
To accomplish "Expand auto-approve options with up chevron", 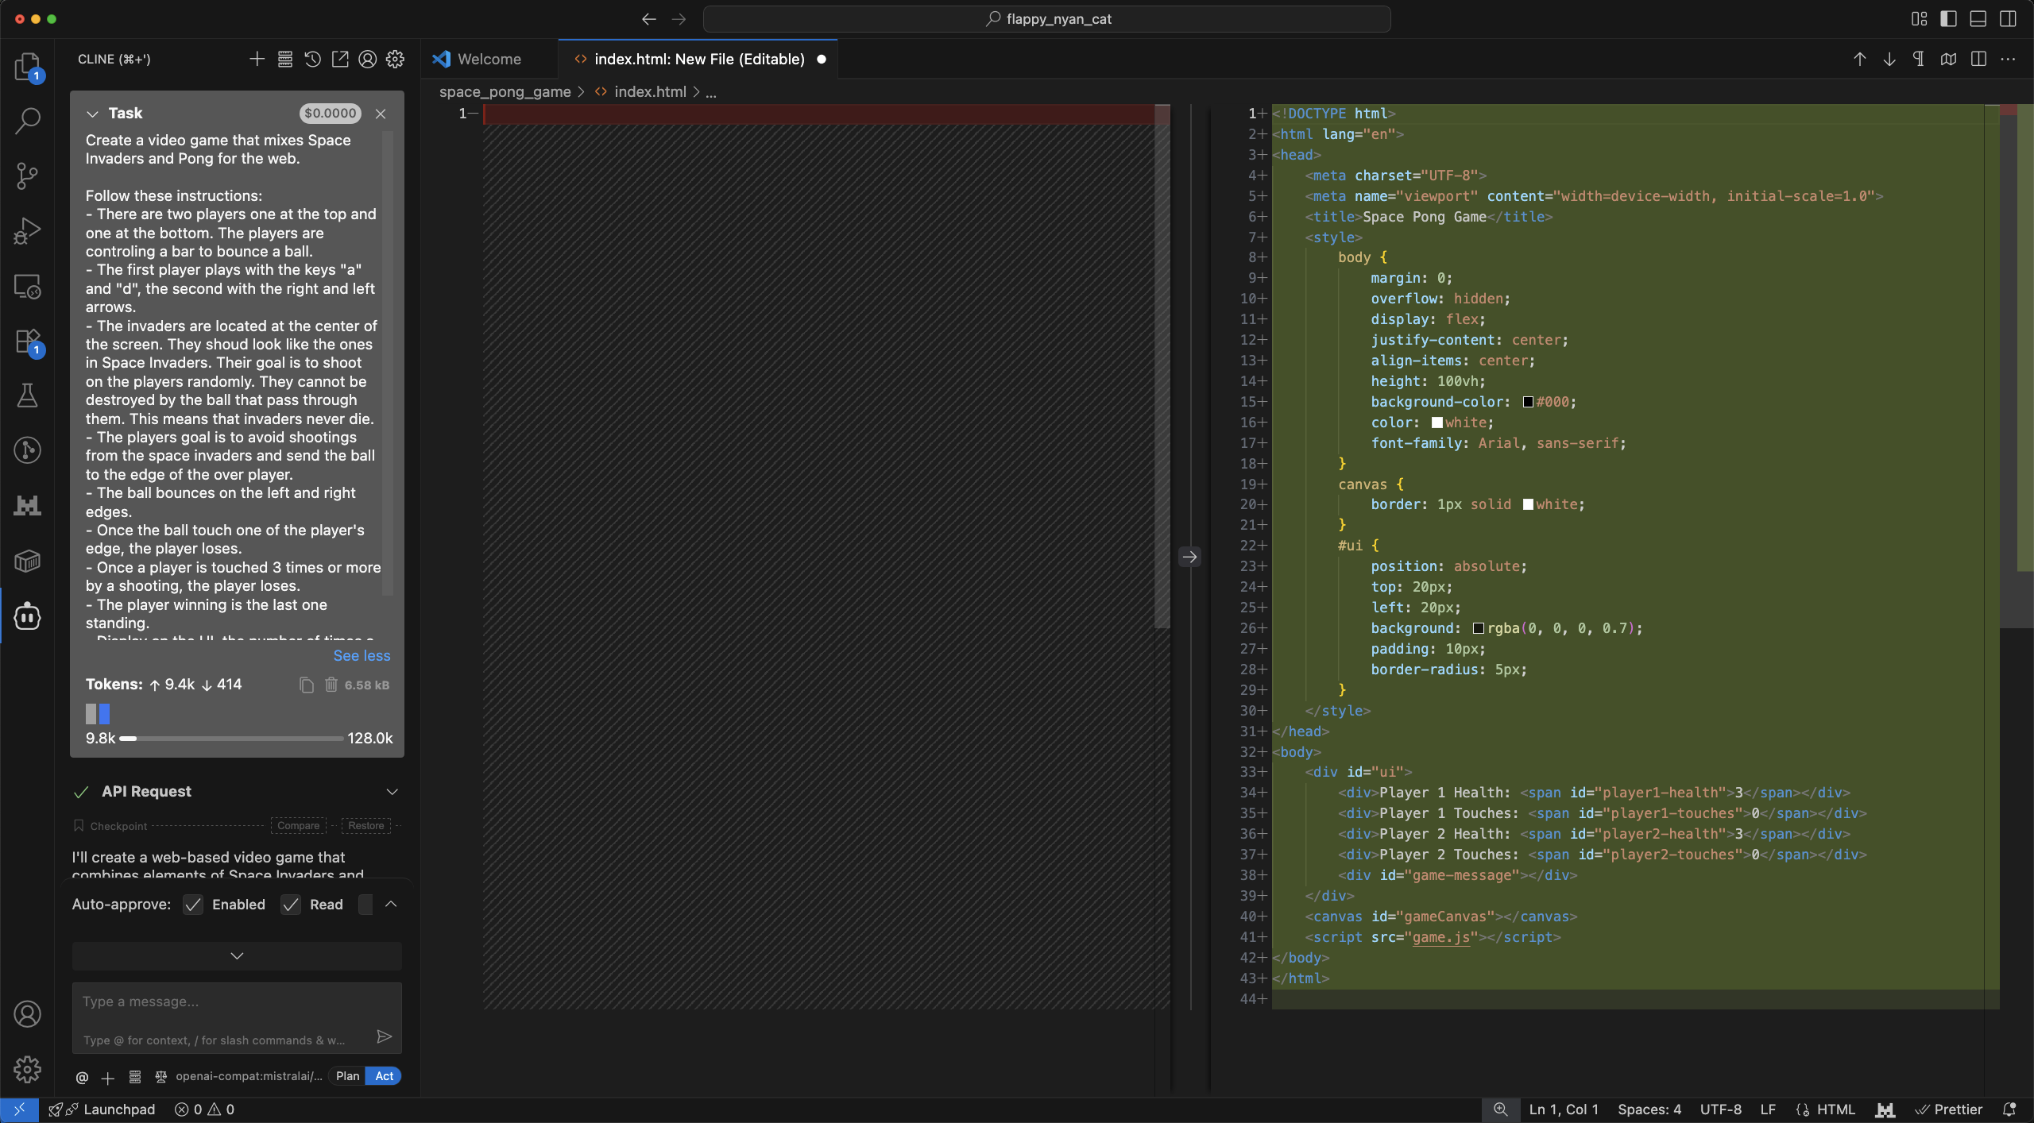I will point(391,905).
